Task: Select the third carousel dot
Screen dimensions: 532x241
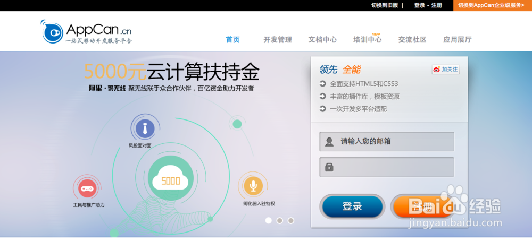Action: pyautogui.click(x=291, y=221)
